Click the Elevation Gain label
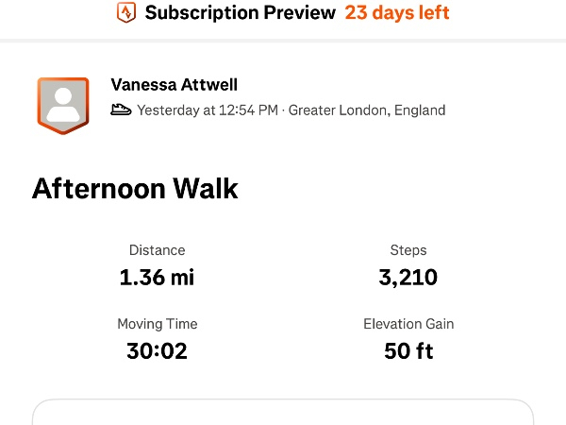 (x=408, y=324)
